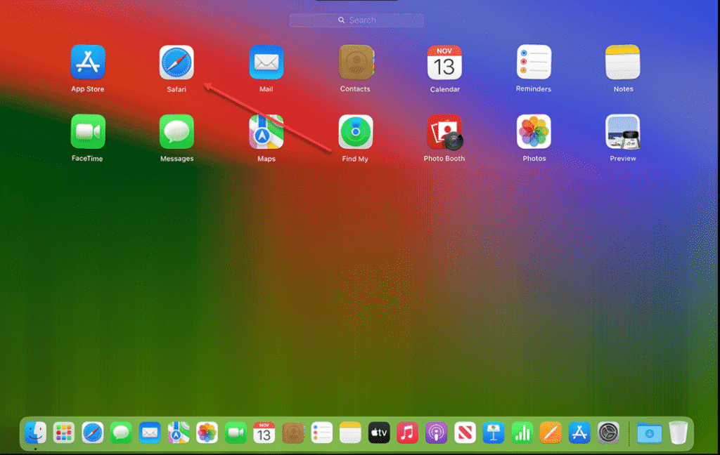
Task: Open Photos from the Launchpad grid
Action: (534, 132)
